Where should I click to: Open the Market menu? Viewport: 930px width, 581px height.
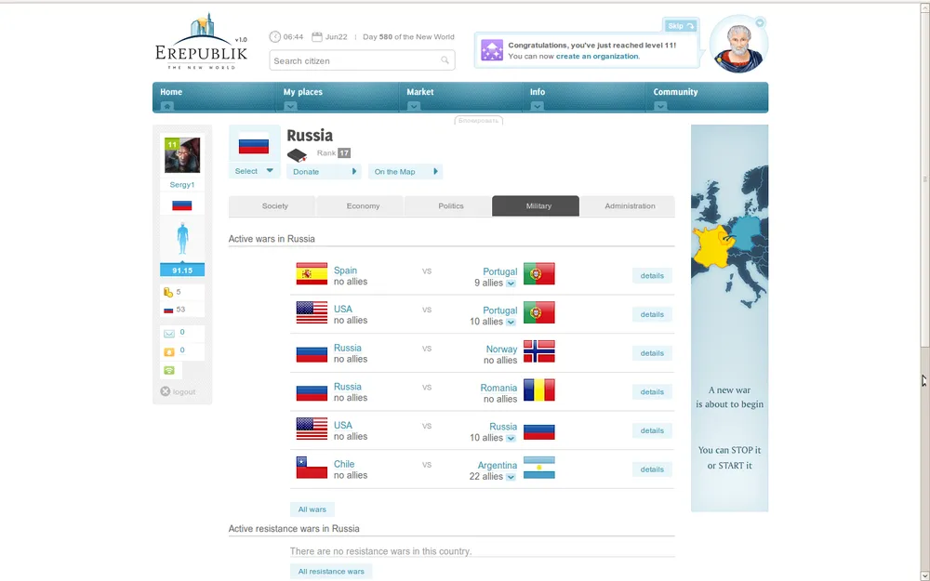point(420,92)
